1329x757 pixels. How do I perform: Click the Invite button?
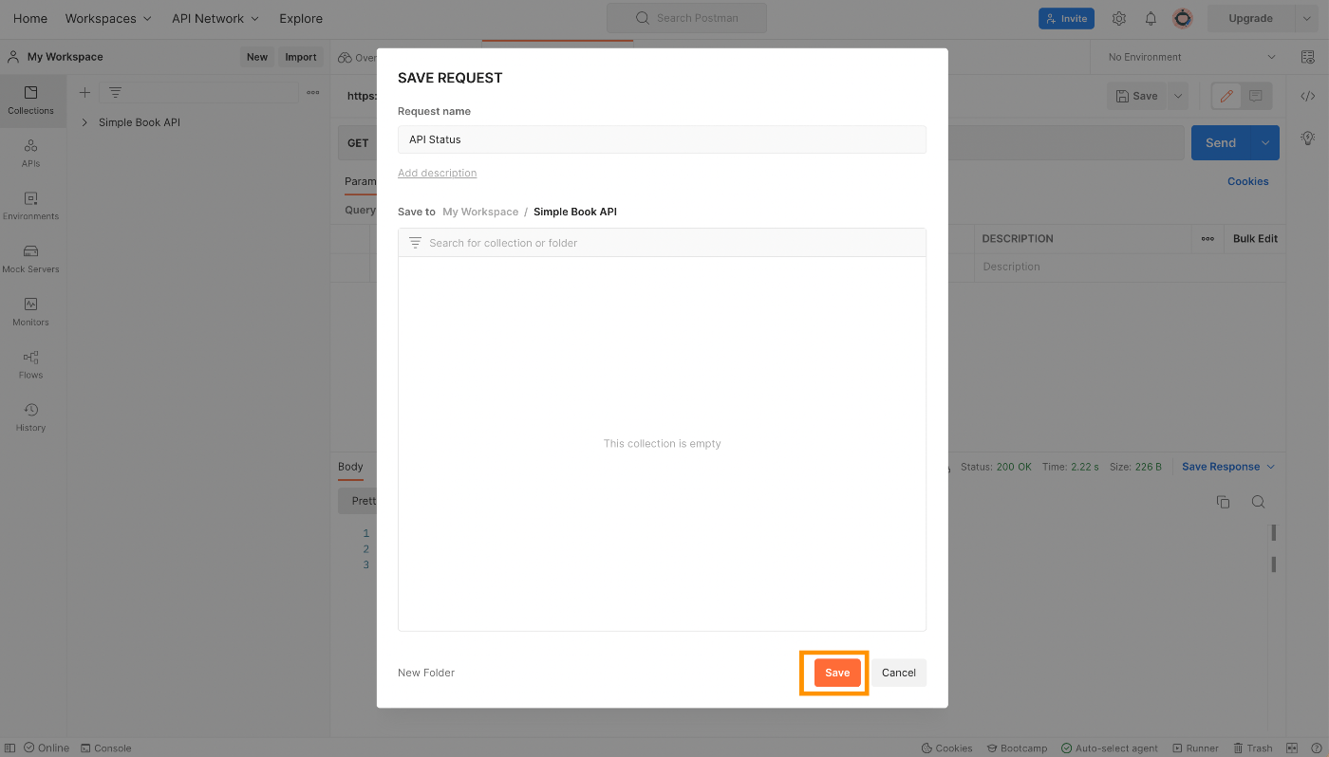point(1066,18)
